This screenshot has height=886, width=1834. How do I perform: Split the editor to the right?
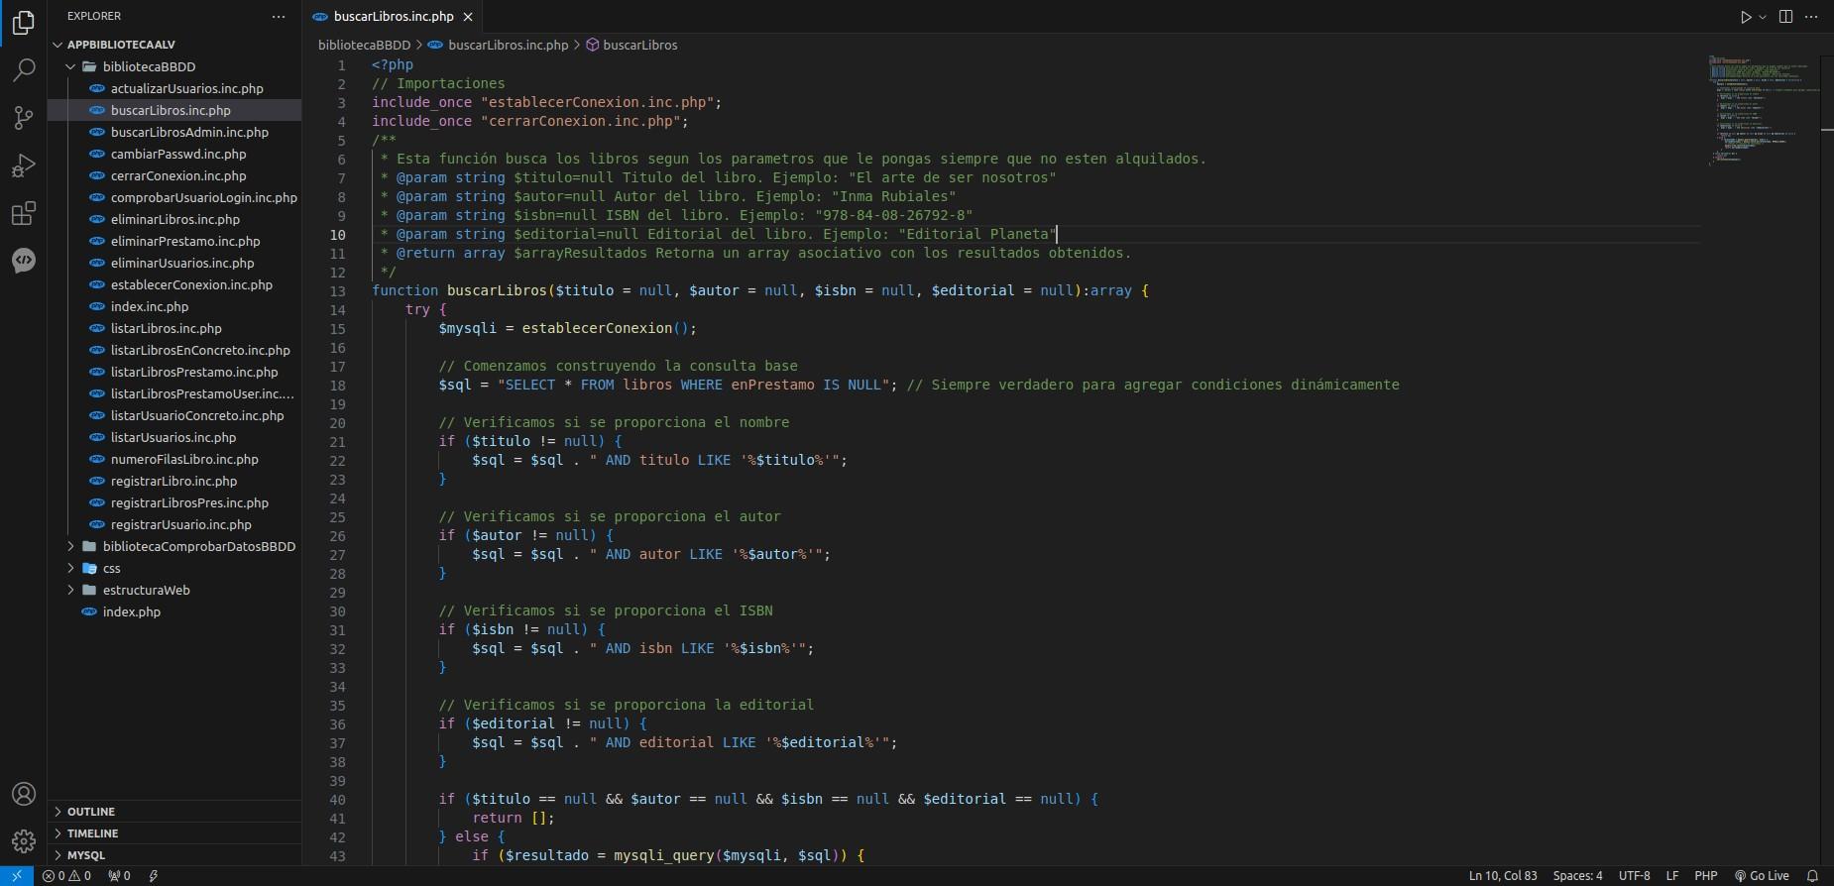click(1785, 17)
